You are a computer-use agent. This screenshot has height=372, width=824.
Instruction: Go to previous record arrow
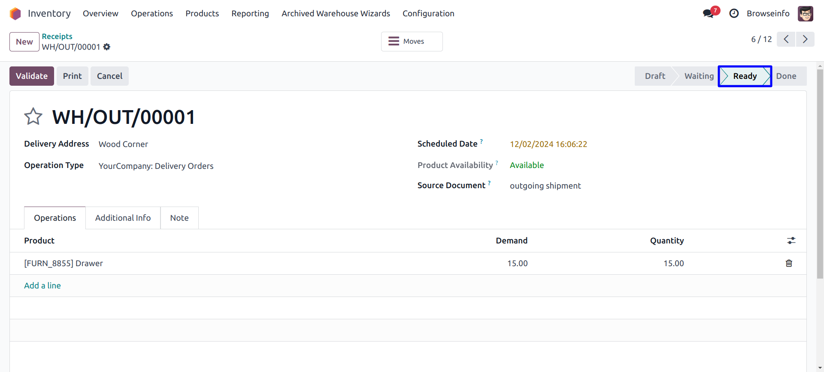(786, 39)
